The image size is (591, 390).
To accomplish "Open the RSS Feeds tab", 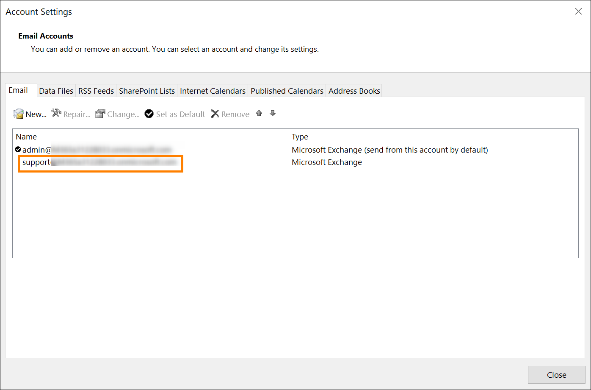I will click(x=96, y=91).
